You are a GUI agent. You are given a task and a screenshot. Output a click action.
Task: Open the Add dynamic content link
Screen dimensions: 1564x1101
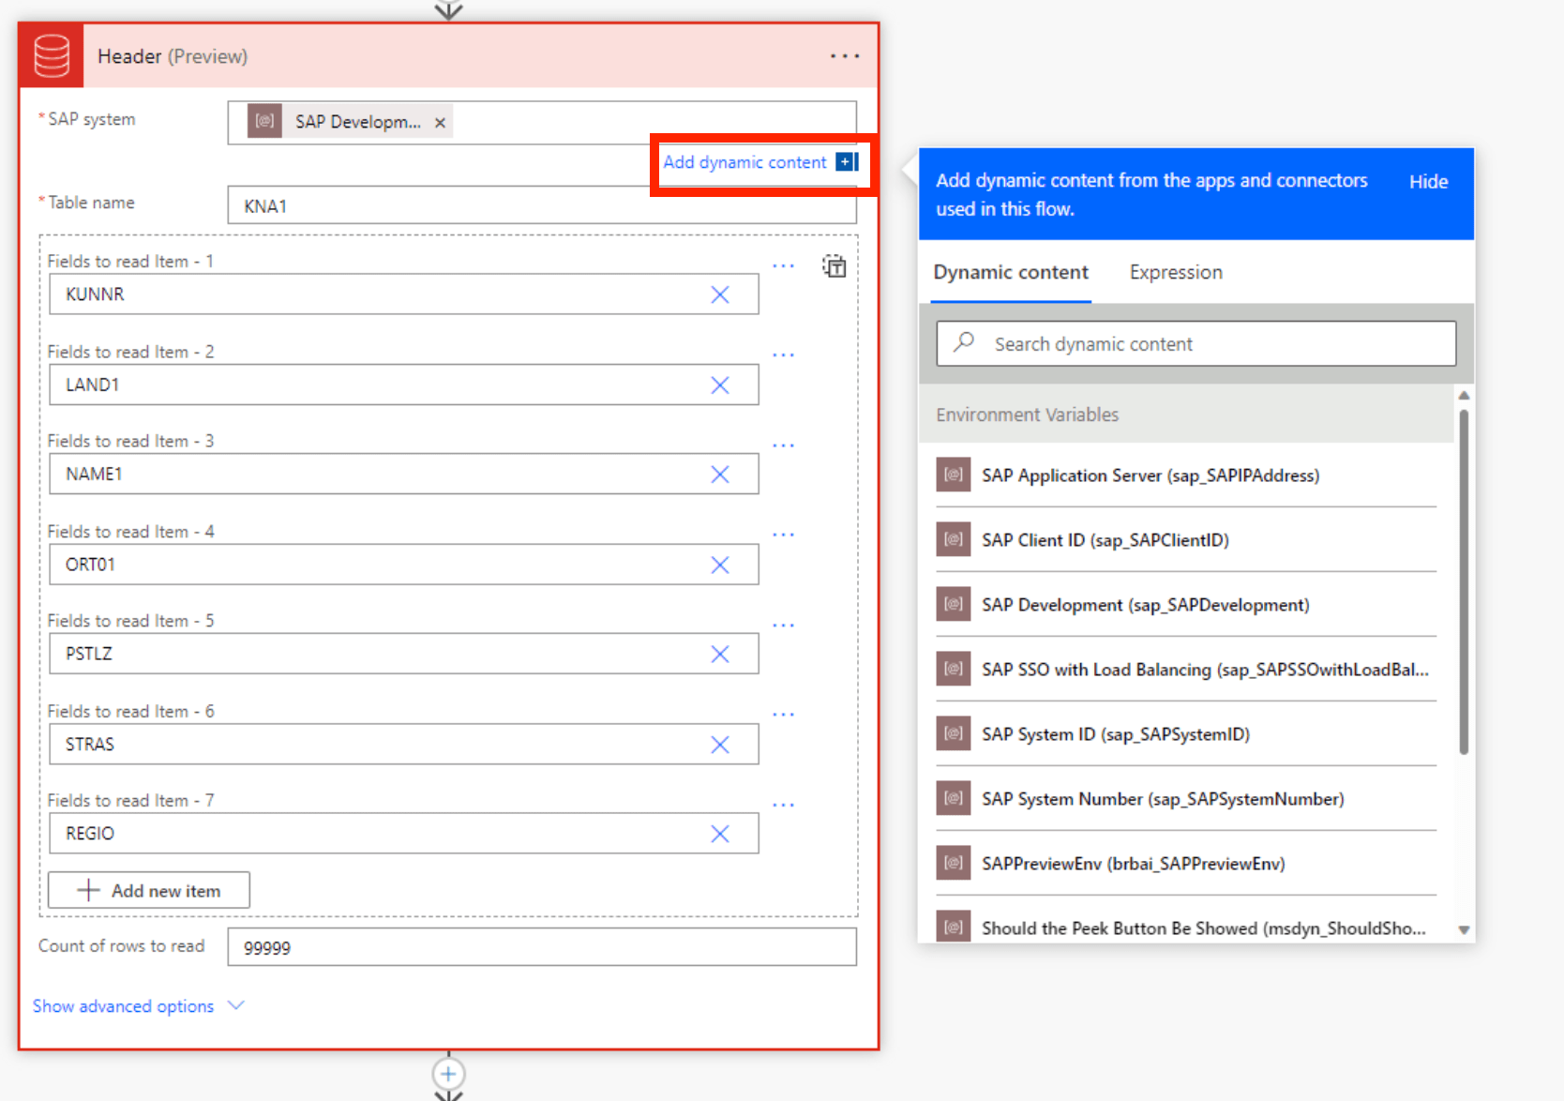pos(744,161)
